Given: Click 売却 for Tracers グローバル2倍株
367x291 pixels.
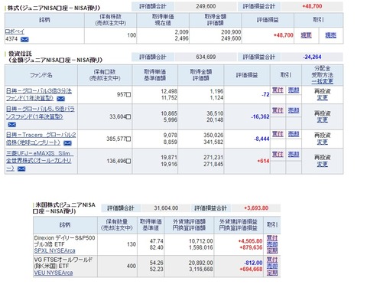Looking at the screenshot, I should tap(294, 134).
